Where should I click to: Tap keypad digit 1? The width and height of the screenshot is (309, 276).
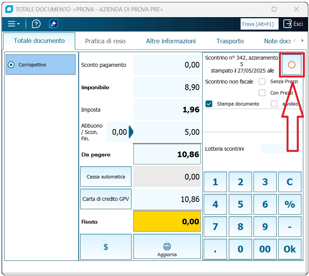point(215,182)
